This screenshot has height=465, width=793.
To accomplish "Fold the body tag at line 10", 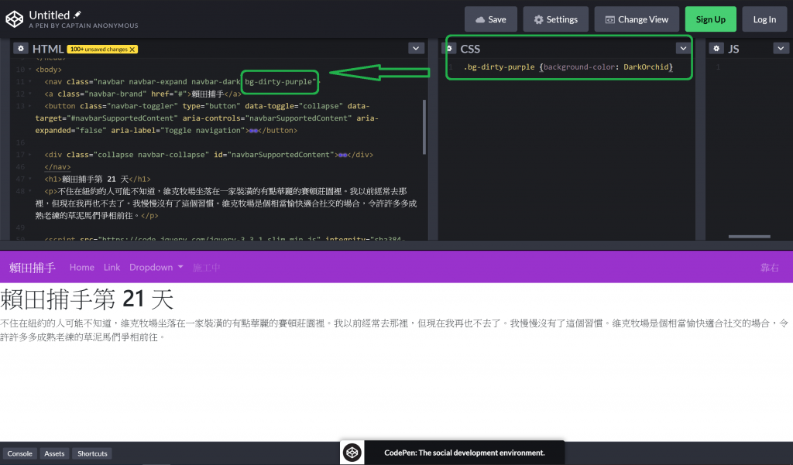I will click(30, 70).
